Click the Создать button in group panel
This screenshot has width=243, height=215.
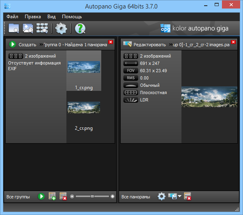[23, 45]
